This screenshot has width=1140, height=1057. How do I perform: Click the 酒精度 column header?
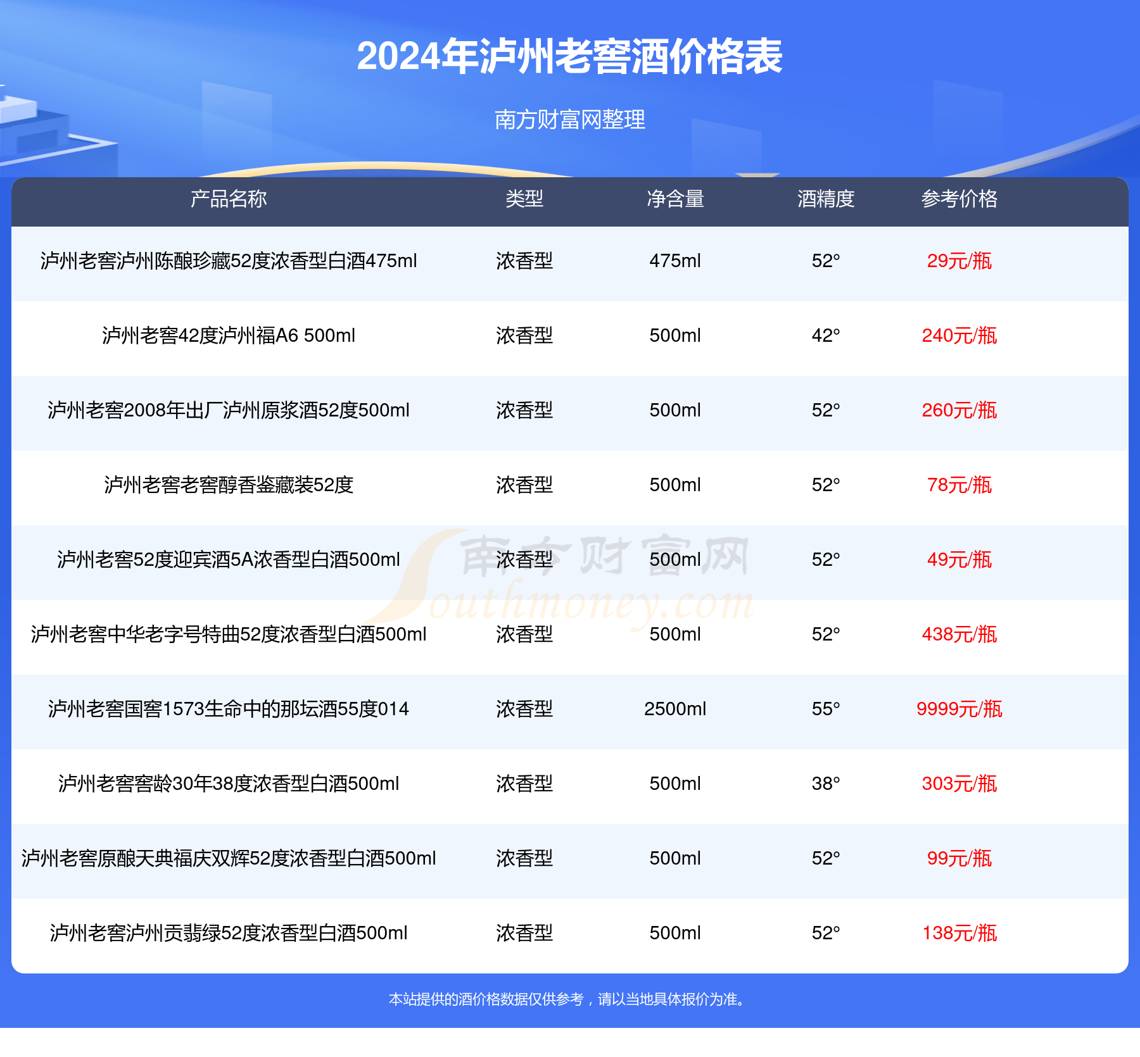pos(826,199)
